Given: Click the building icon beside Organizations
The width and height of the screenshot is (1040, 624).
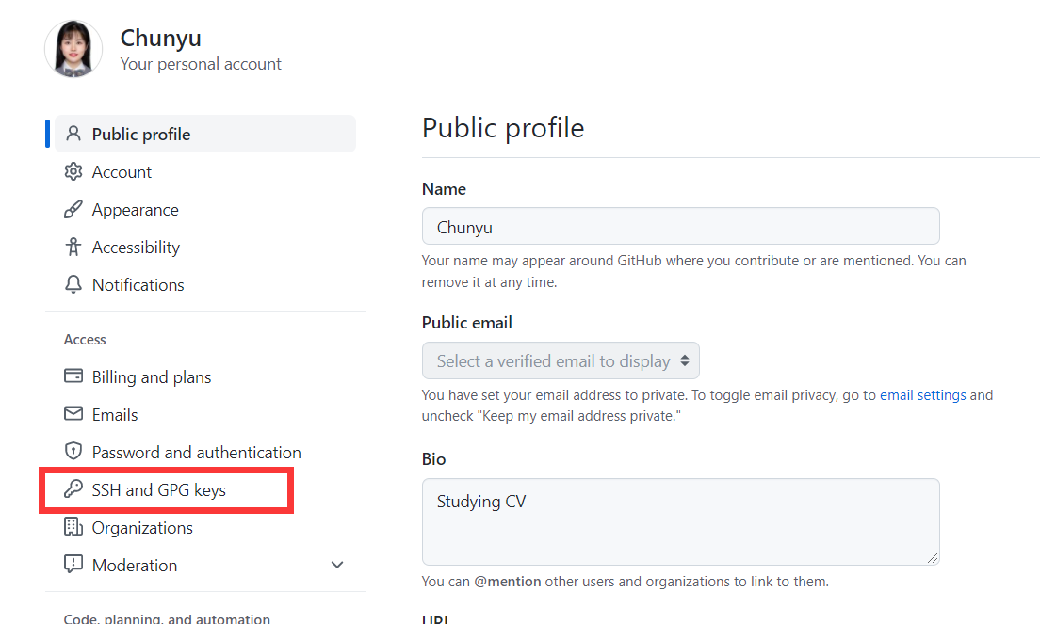Looking at the screenshot, I should tap(73, 527).
